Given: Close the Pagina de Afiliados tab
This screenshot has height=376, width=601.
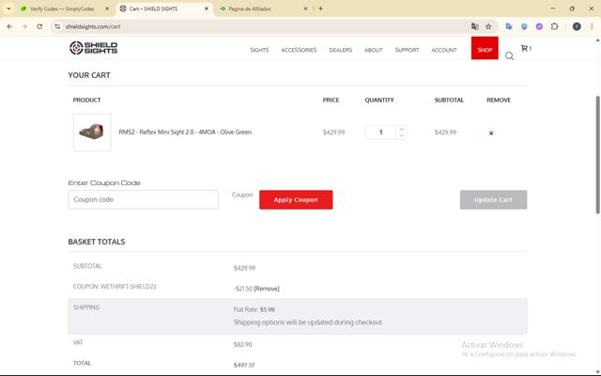Looking at the screenshot, I should coord(305,8).
